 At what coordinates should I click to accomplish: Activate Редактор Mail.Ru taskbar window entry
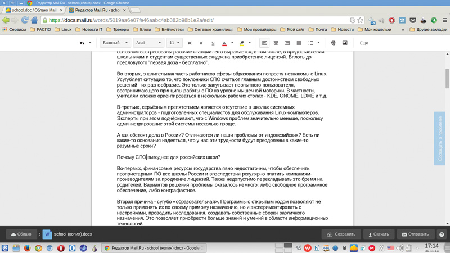click(x=154, y=248)
